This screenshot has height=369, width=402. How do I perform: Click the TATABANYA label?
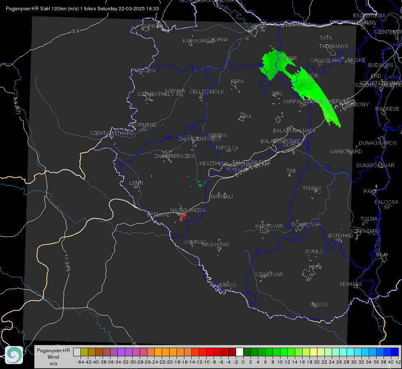point(333,46)
